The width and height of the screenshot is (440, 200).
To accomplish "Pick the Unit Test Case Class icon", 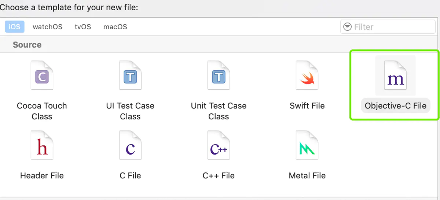I will tap(219, 75).
